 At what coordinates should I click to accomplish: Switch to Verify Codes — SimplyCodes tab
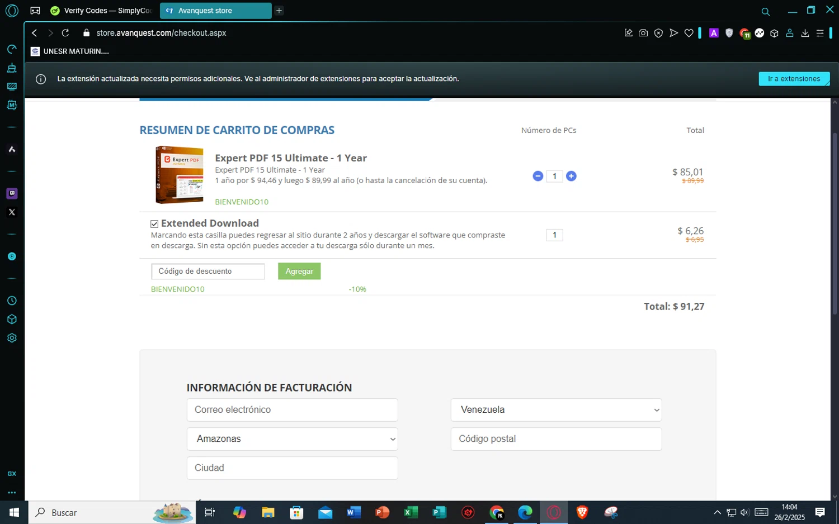[x=101, y=11]
